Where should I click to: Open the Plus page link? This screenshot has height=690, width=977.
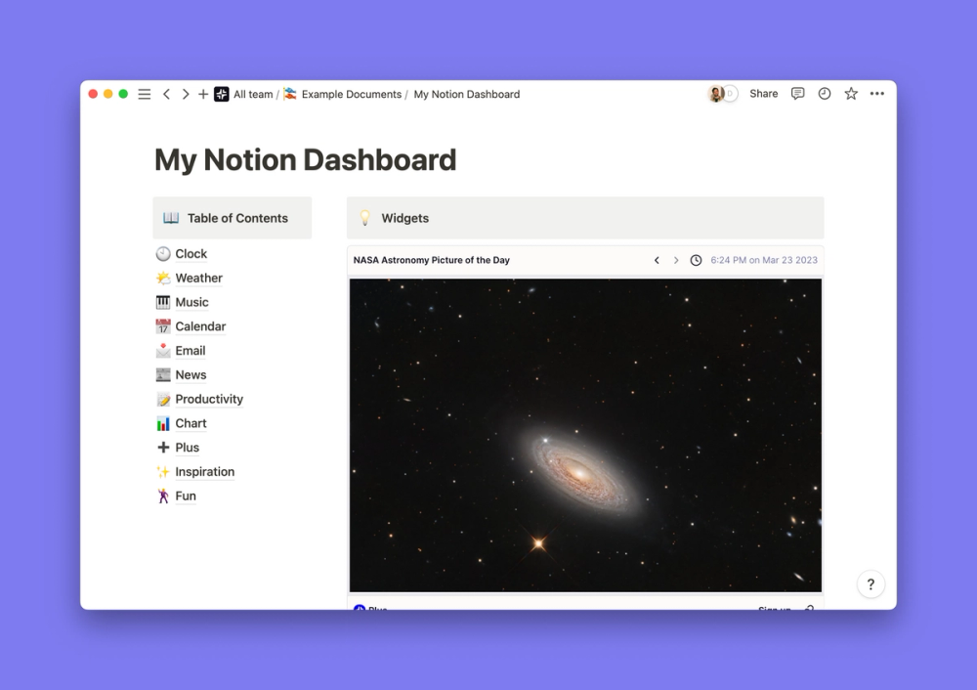pyautogui.click(x=187, y=448)
